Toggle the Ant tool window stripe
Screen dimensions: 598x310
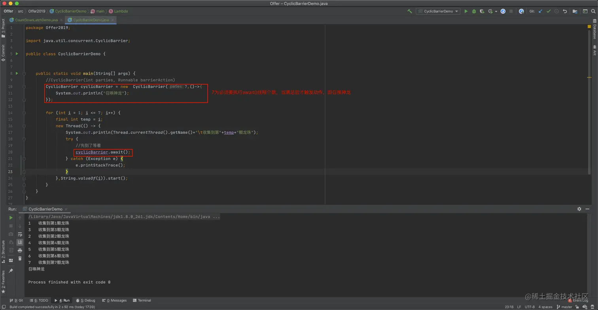(594, 50)
